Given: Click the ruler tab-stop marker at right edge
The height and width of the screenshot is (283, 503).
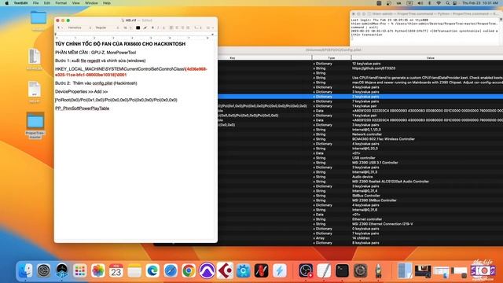Looking at the screenshot, I should click(212, 35).
